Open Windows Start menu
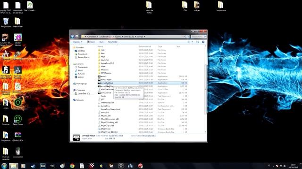 (4, 166)
